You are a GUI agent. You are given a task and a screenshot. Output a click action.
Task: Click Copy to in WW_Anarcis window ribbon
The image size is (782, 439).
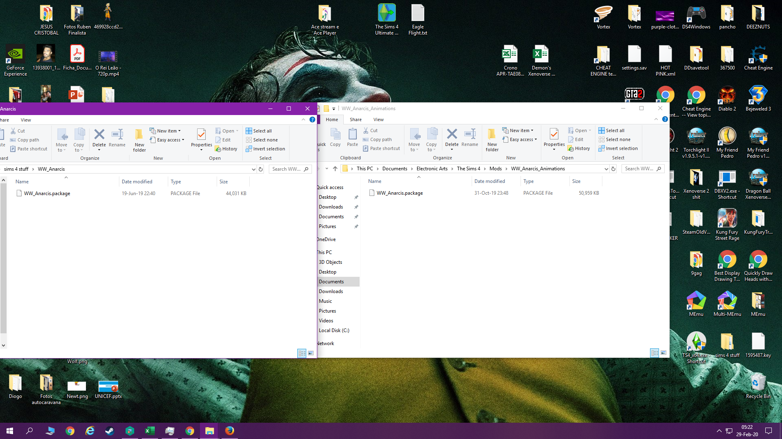coord(79,140)
